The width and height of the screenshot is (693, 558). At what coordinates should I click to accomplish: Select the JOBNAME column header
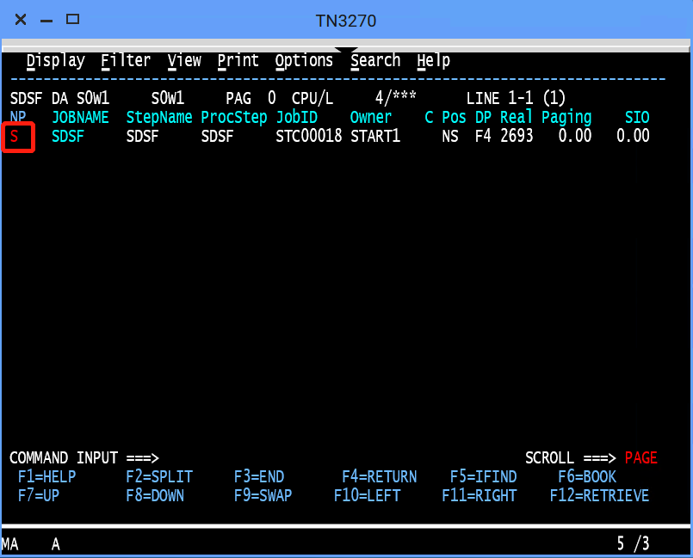80,118
